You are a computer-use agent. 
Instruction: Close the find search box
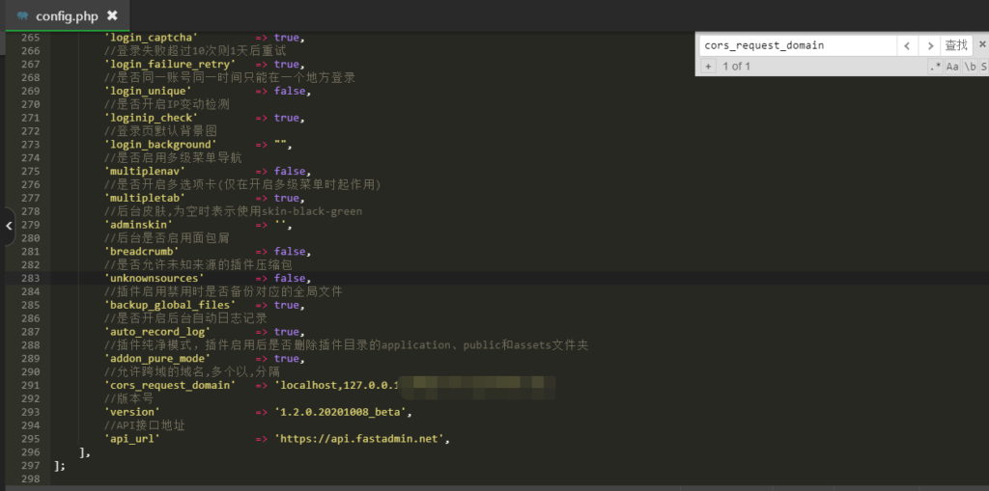[980, 44]
